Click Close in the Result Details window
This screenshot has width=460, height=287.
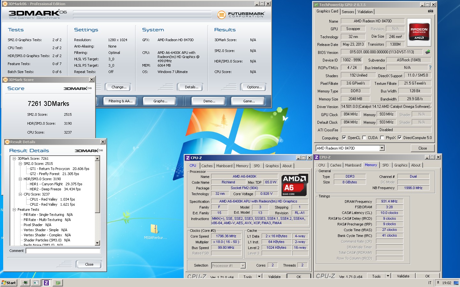coord(89,264)
